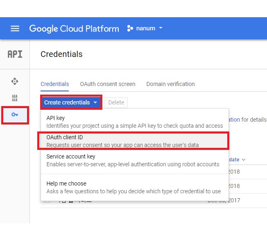Switch to the OAuth consent screen tab
The height and width of the screenshot is (240, 267).
pyautogui.click(x=108, y=84)
